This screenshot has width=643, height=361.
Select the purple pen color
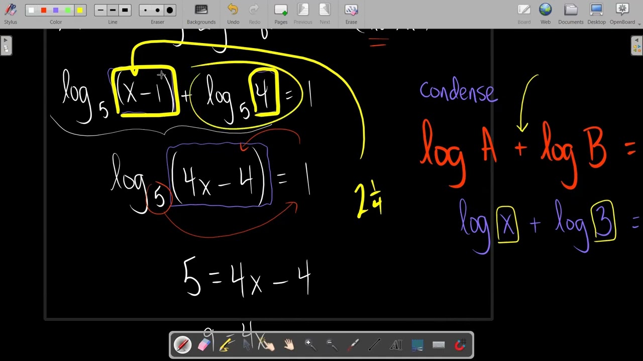click(x=56, y=10)
